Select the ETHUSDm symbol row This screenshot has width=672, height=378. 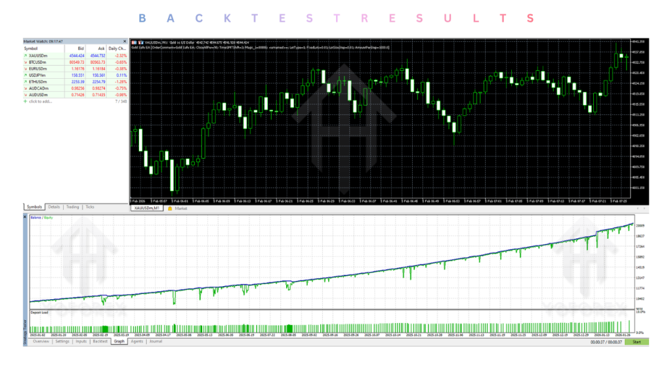[75, 82]
